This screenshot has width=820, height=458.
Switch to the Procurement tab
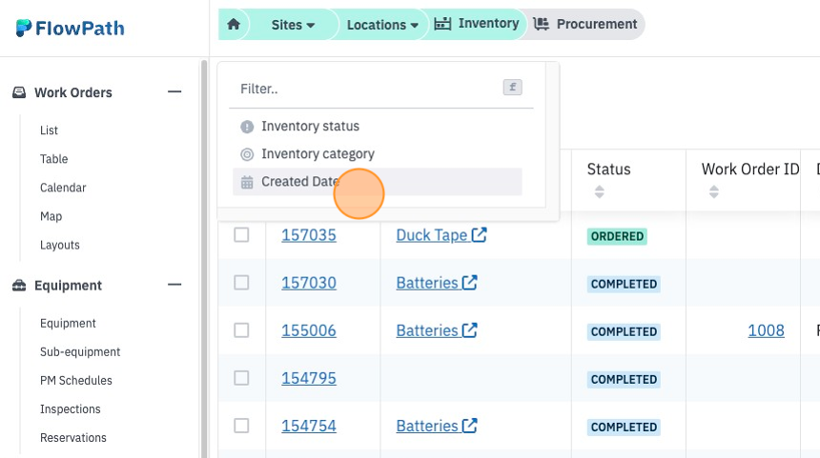(x=585, y=24)
